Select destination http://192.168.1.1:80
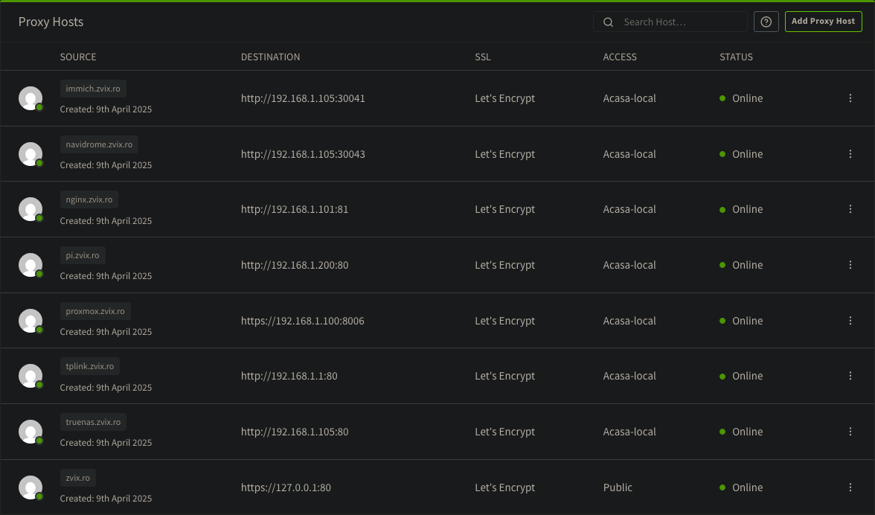The width and height of the screenshot is (875, 515). (x=289, y=376)
